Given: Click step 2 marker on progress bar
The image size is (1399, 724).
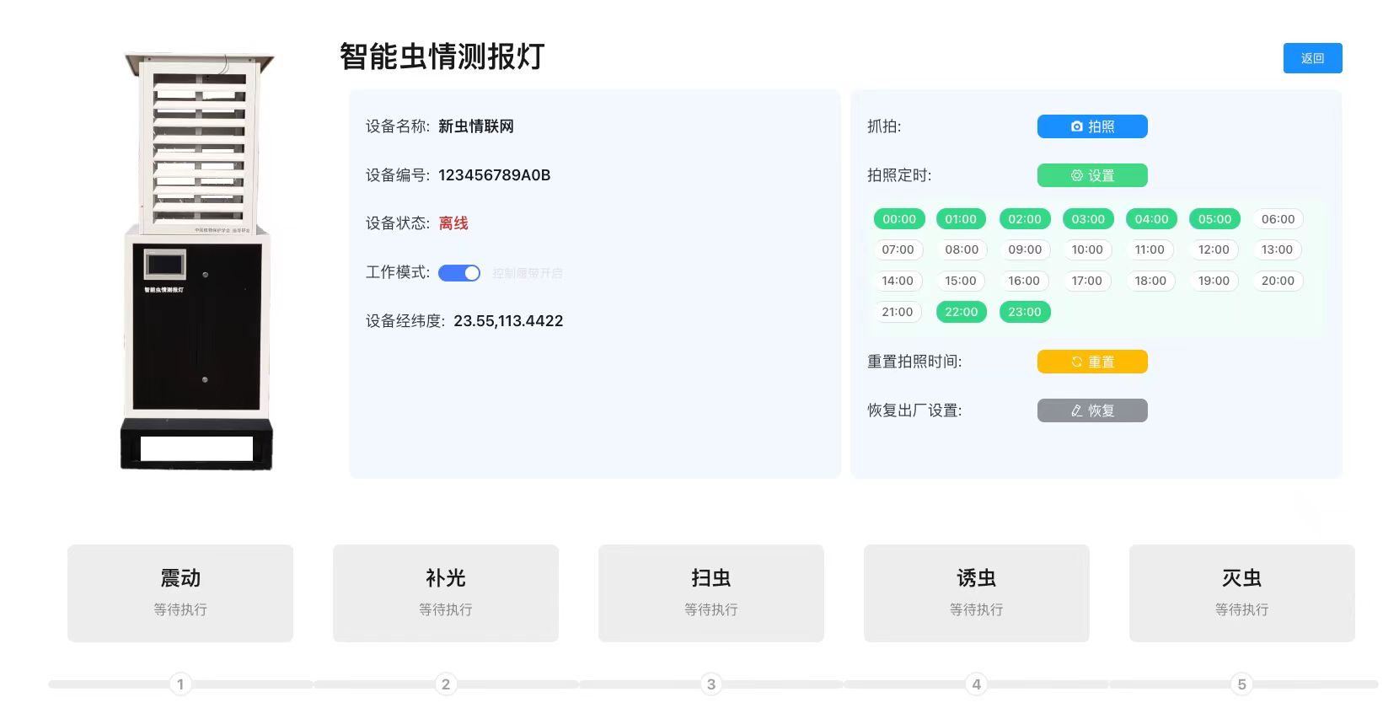Looking at the screenshot, I should 446,684.
